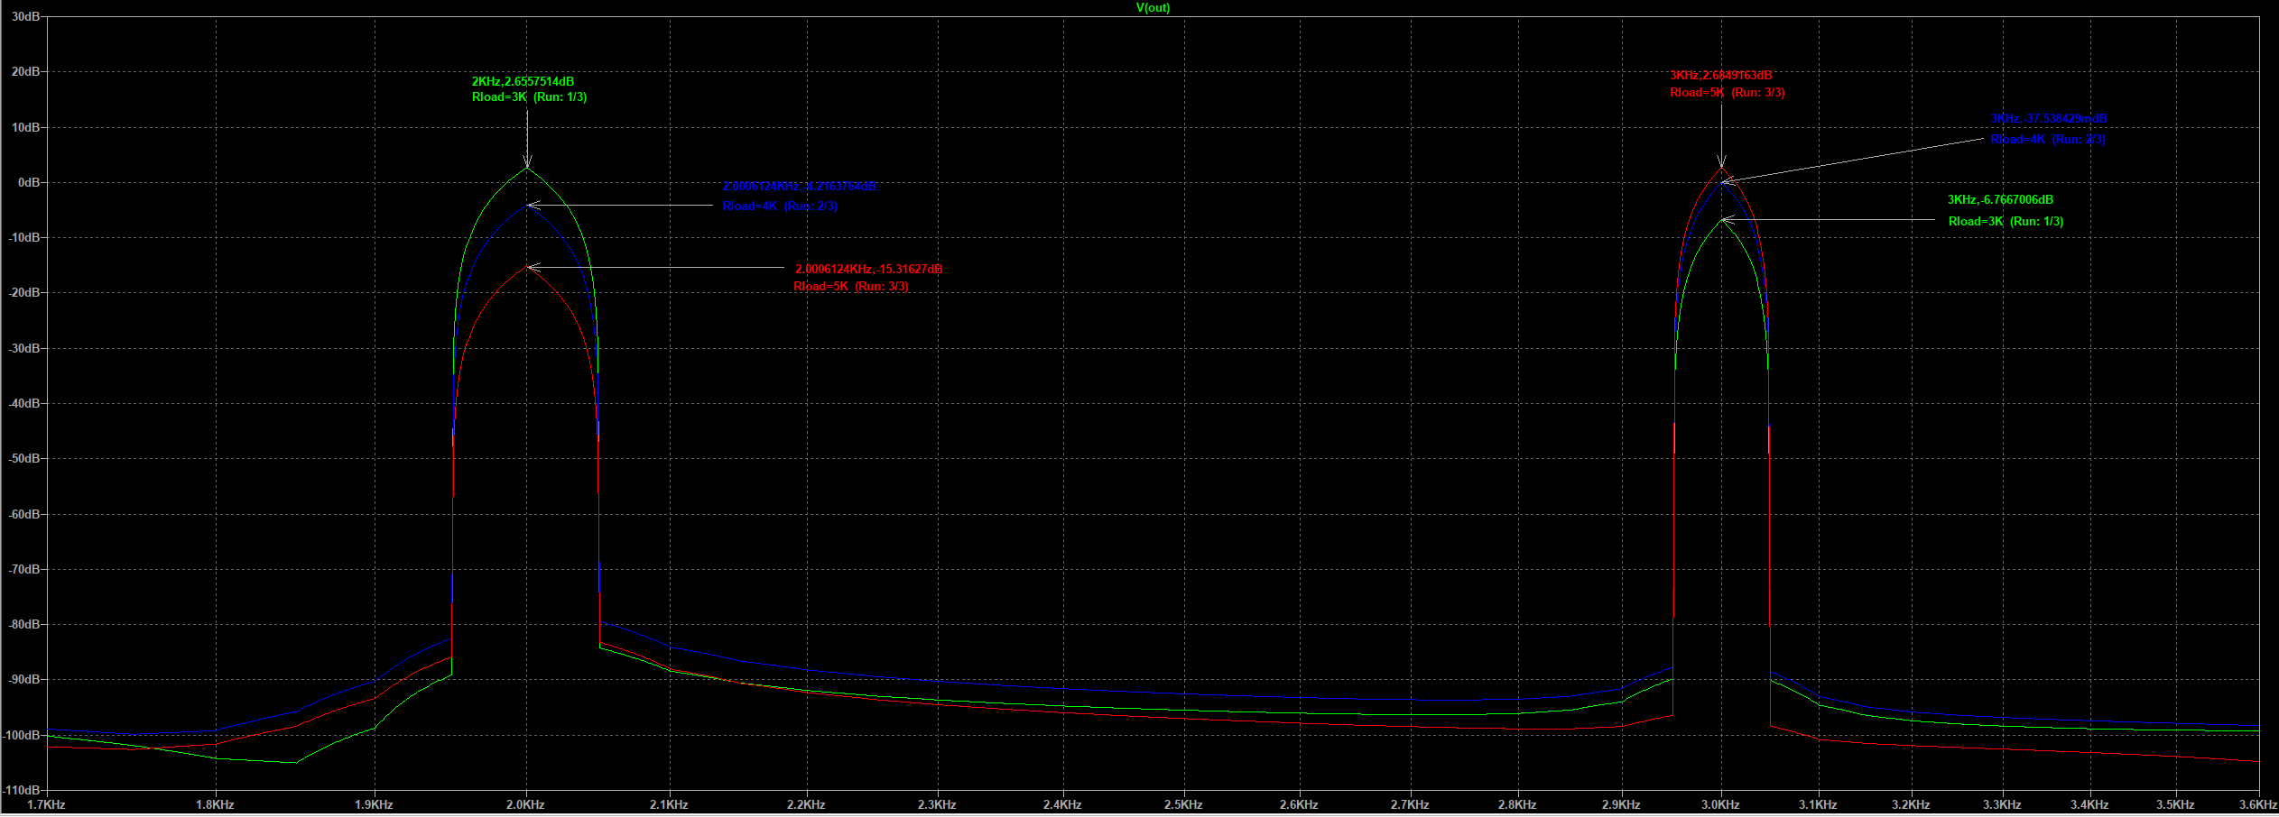Select the blue 3KHz,-37.538429mdB annotation

(2049, 119)
